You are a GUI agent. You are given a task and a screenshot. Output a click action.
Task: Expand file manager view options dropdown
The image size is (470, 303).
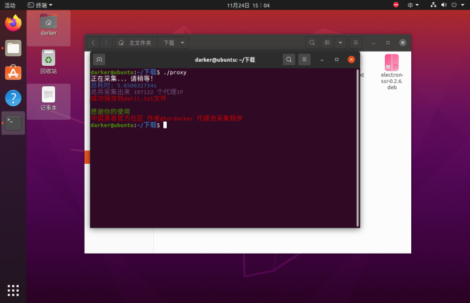coord(340,43)
